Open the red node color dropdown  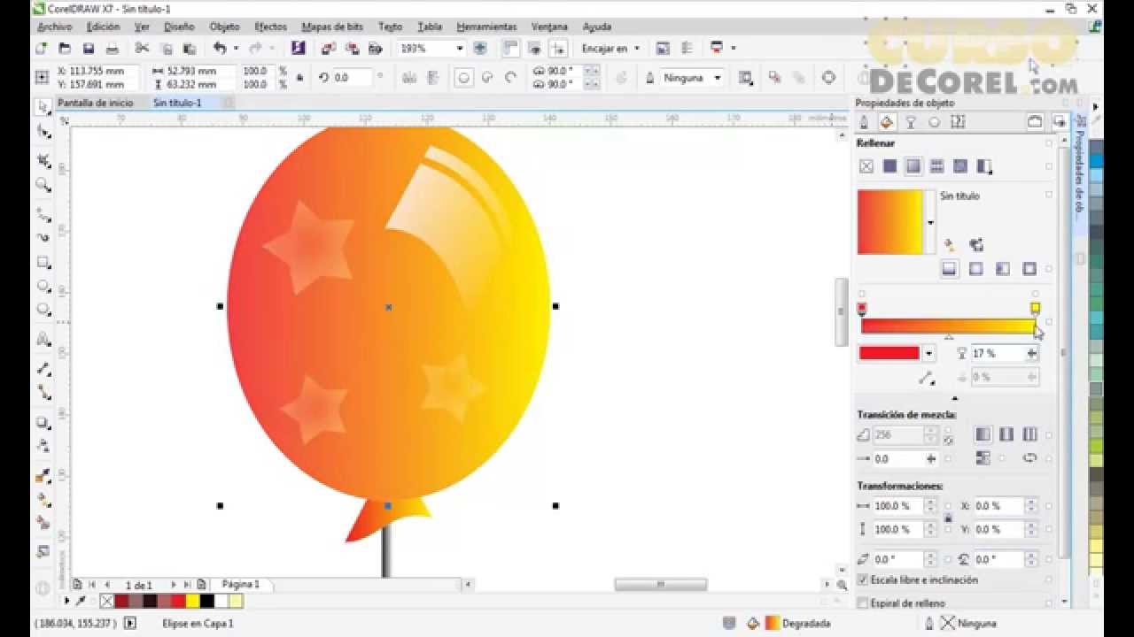pos(928,353)
